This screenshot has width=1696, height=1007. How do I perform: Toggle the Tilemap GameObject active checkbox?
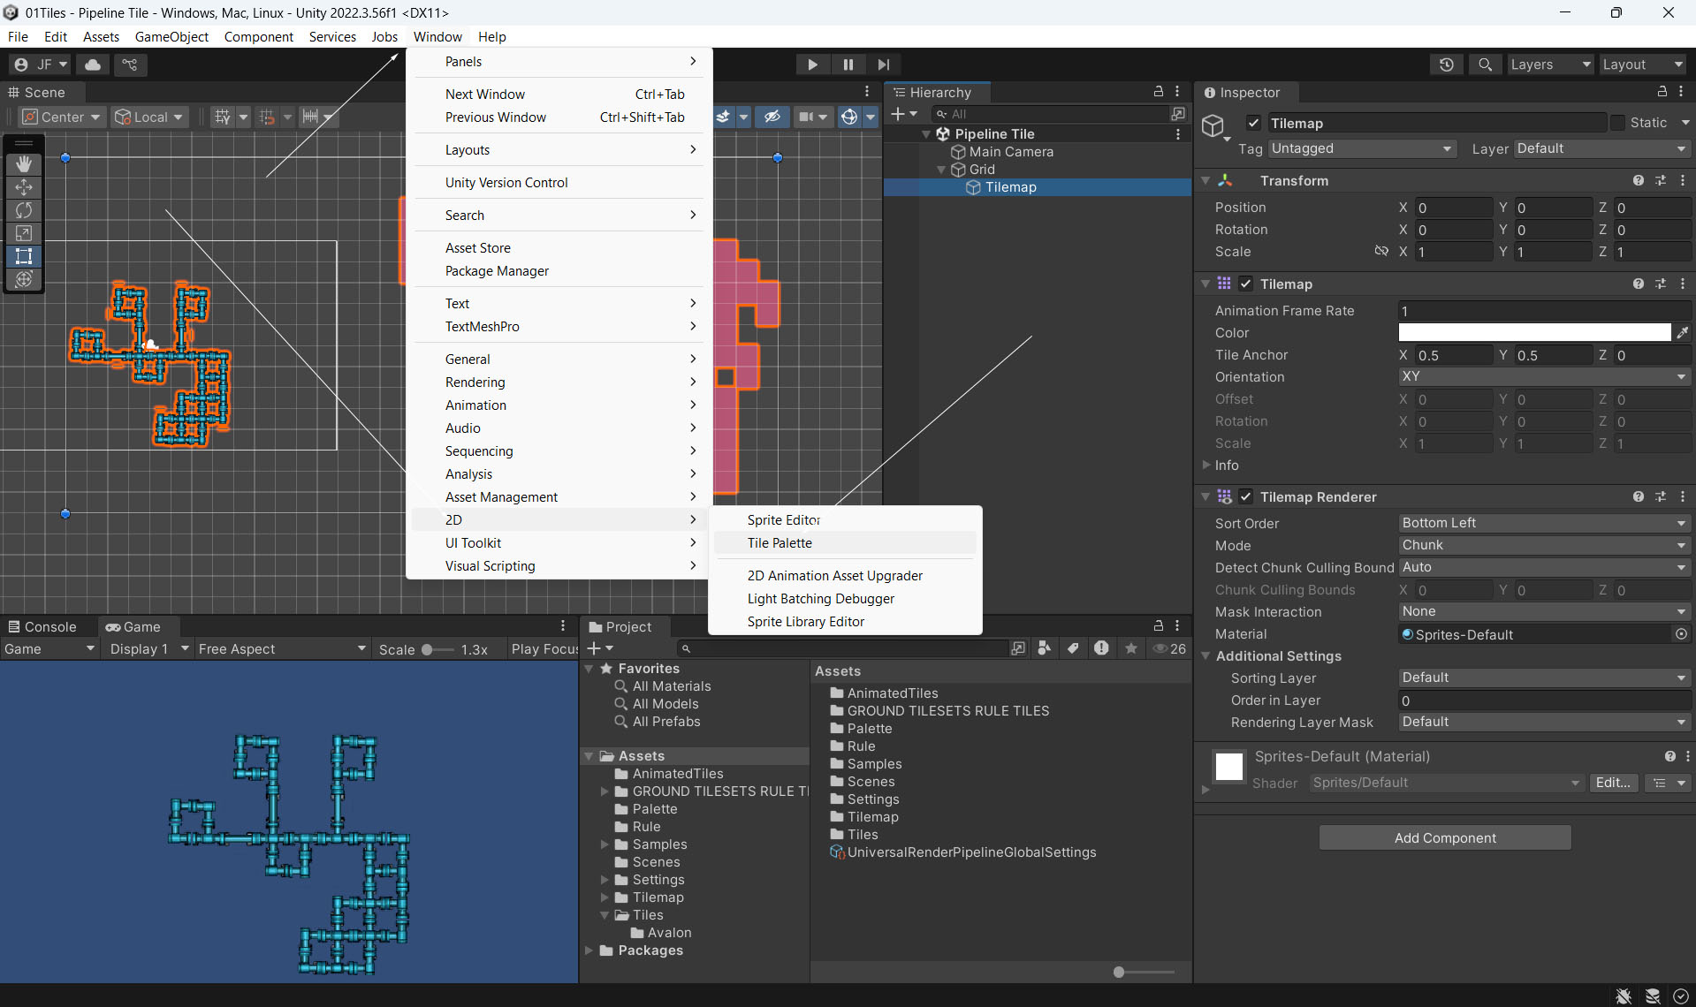tap(1253, 123)
